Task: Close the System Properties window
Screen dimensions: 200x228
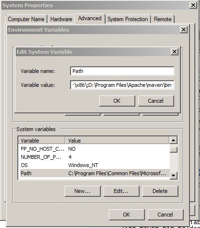Action: (193, 5)
